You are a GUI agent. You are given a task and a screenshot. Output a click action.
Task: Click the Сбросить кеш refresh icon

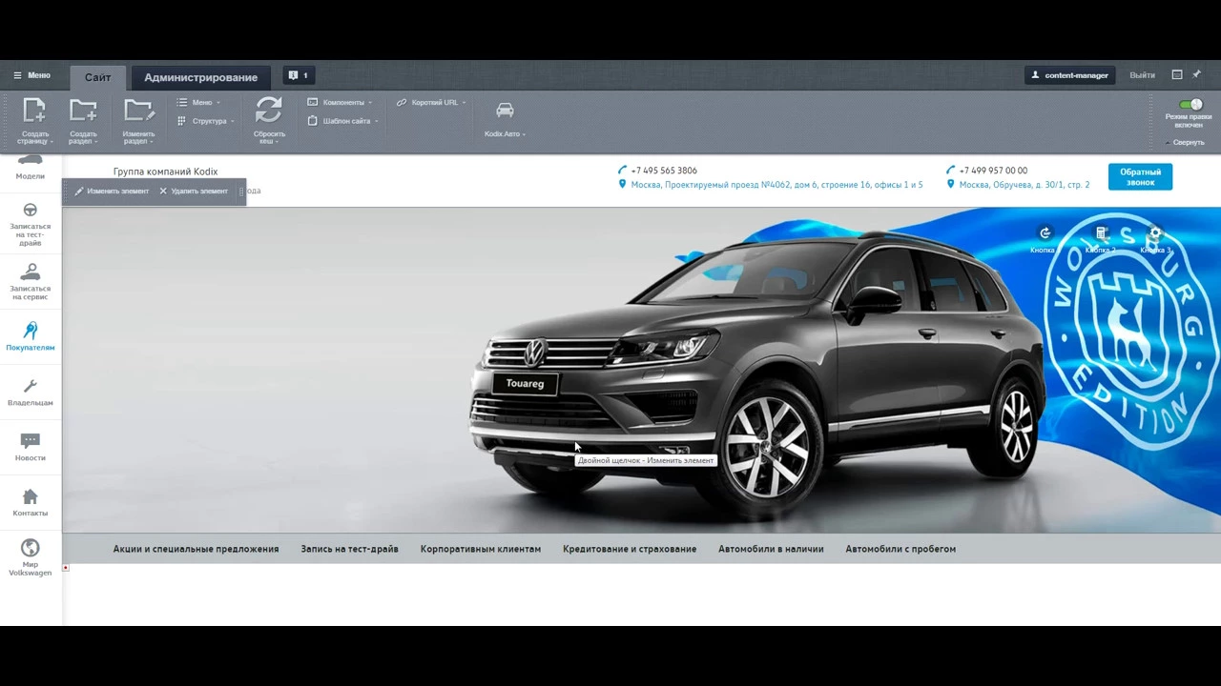(269, 111)
